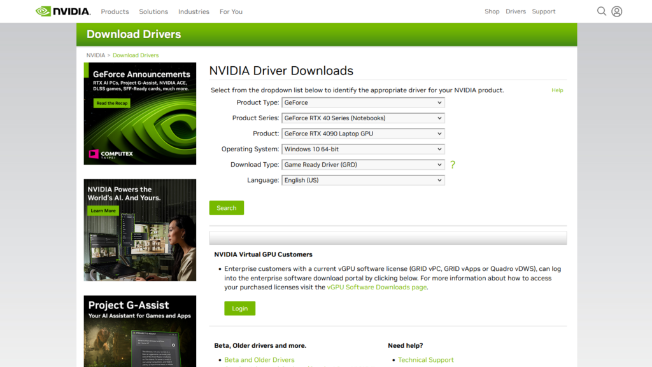
Task: Click the Beta and Older Drivers link
Action: (259, 359)
